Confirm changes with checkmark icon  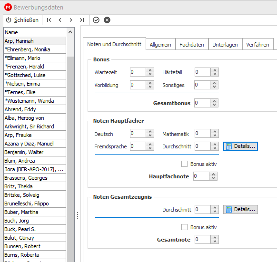(x=96, y=20)
